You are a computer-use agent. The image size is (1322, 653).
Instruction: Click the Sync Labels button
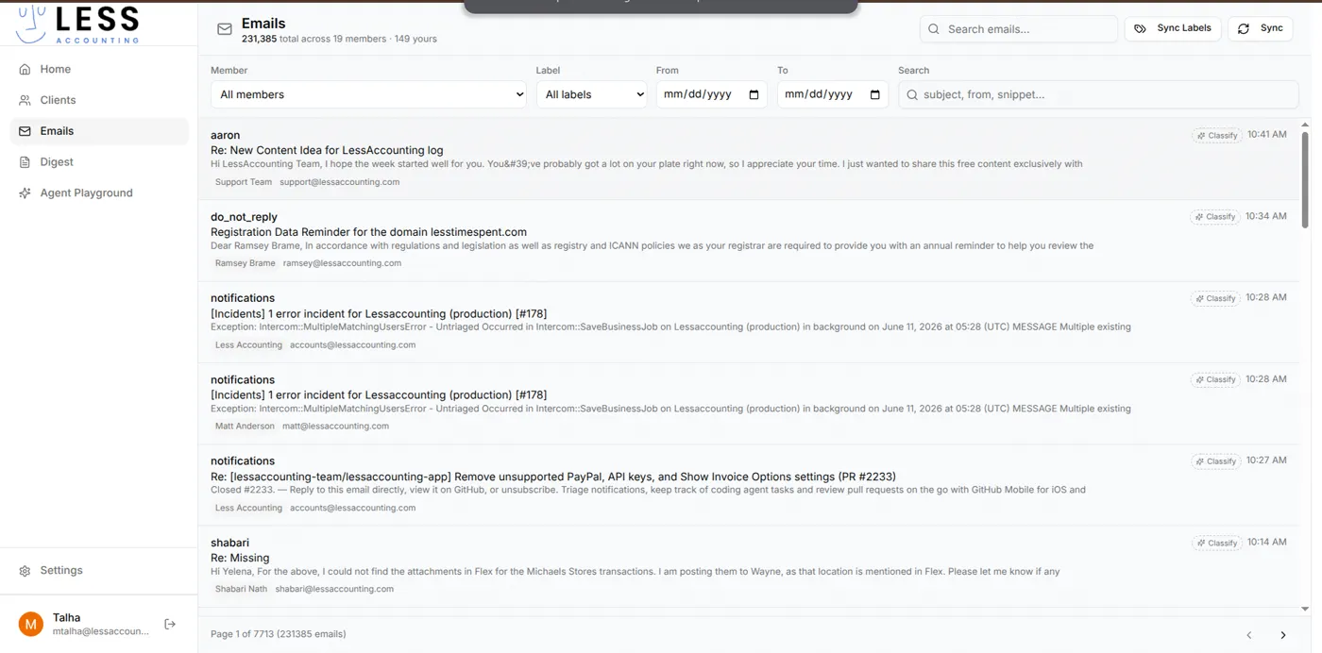(1173, 28)
